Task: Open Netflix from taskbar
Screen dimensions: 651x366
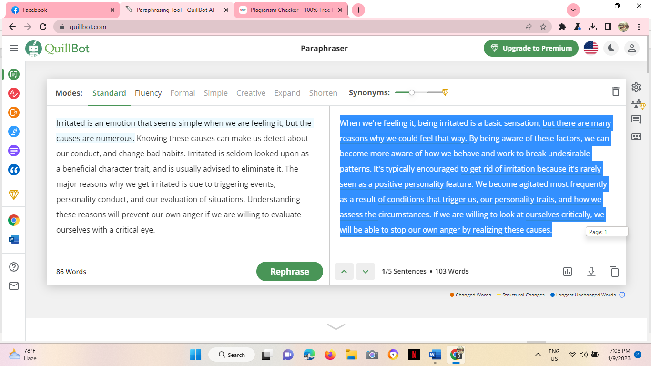Action: click(x=414, y=355)
